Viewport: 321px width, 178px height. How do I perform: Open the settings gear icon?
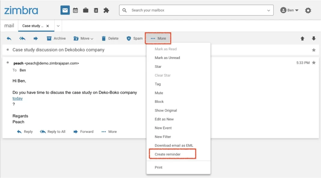[308, 10]
